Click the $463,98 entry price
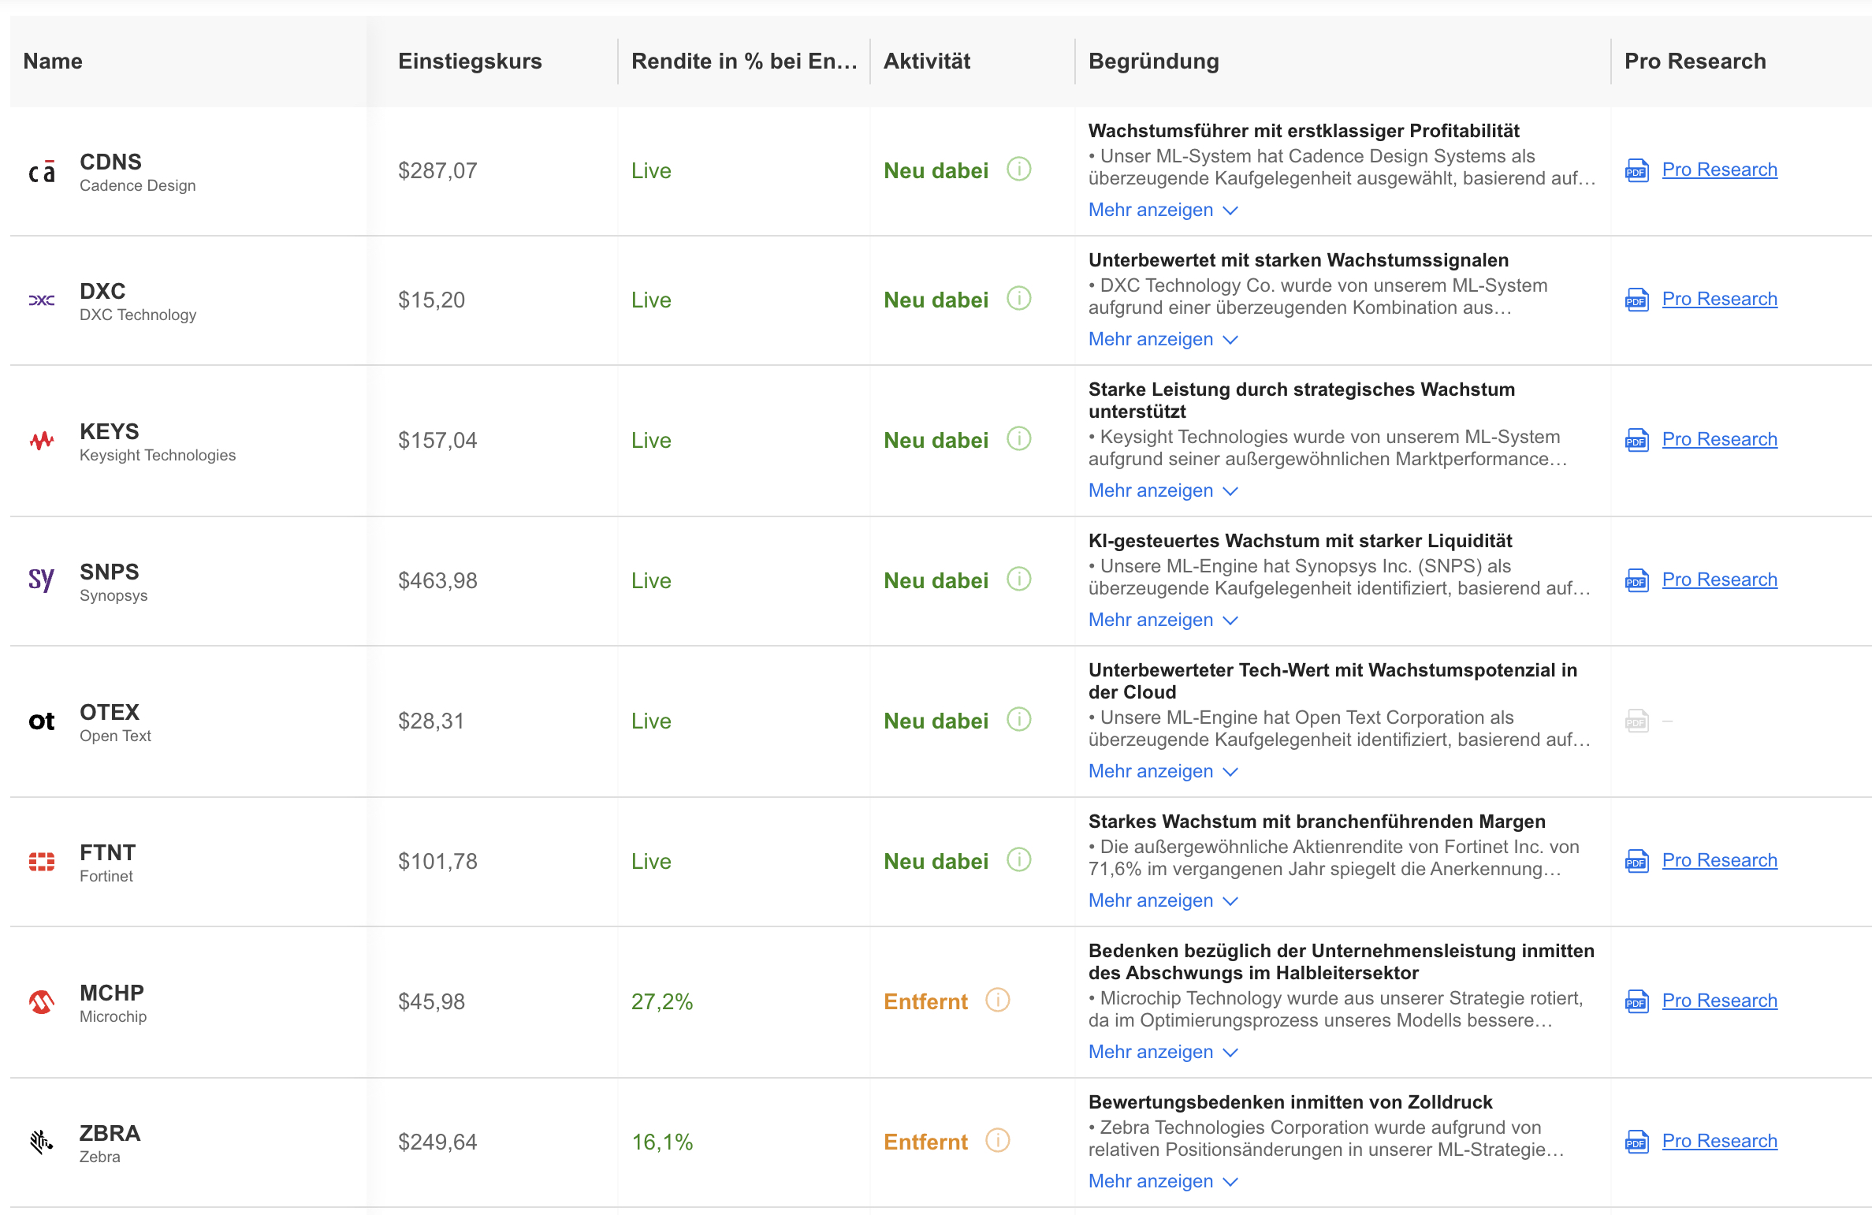 point(437,580)
